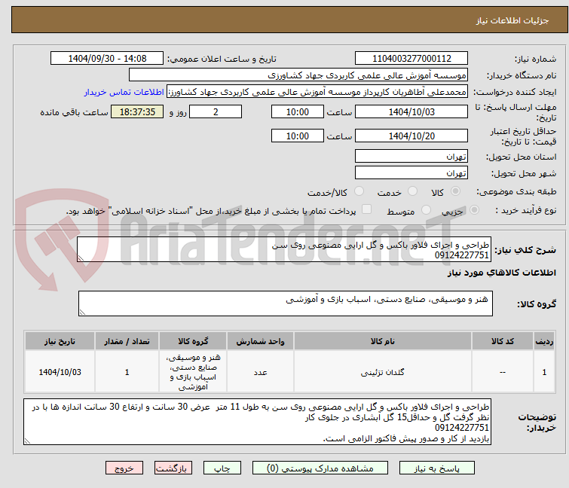Click the delivery city 'تهران' field
Viewport: 569px width, 488px height.
pos(411,173)
